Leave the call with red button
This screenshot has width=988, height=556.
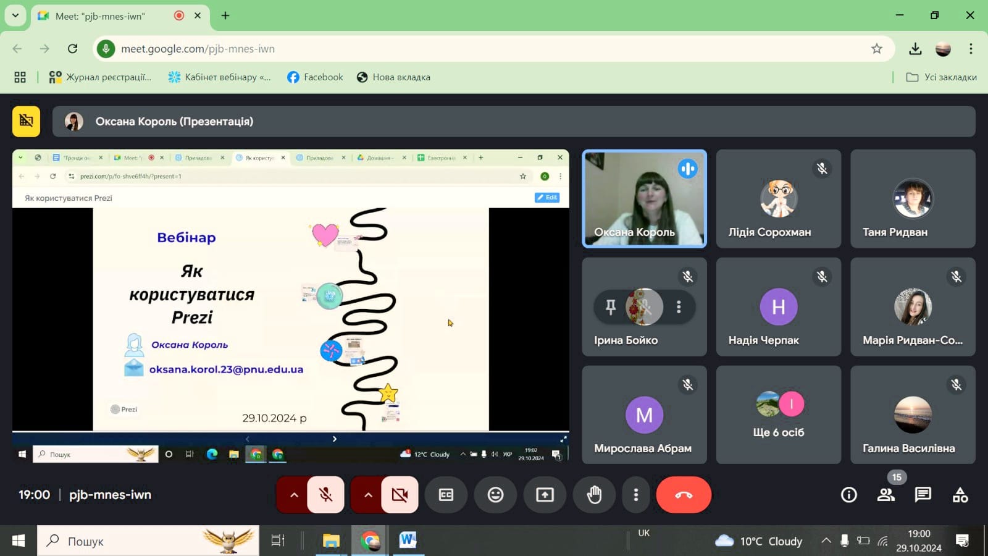pyautogui.click(x=684, y=495)
